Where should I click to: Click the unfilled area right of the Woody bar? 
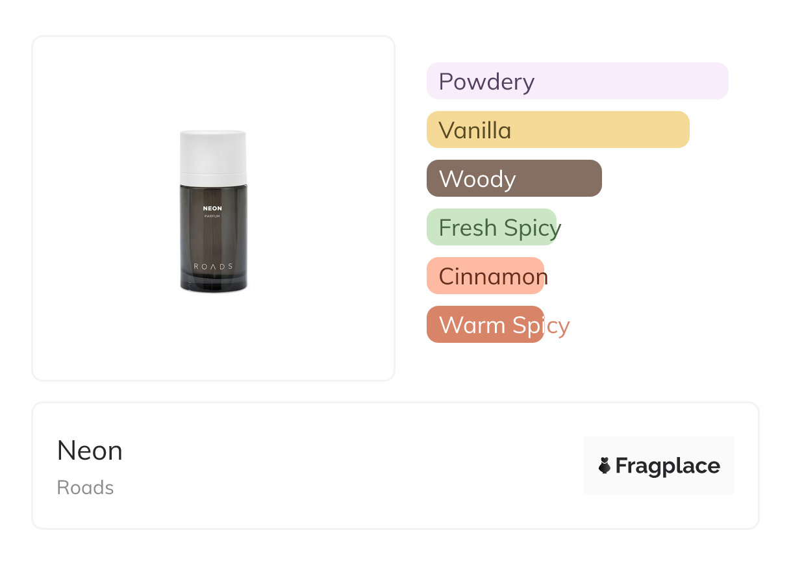669,179
